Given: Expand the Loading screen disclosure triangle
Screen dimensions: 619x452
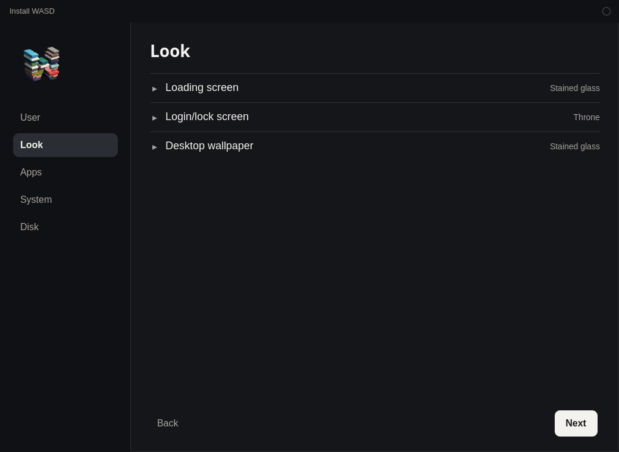Looking at the screenshot, I should [154, 89].
